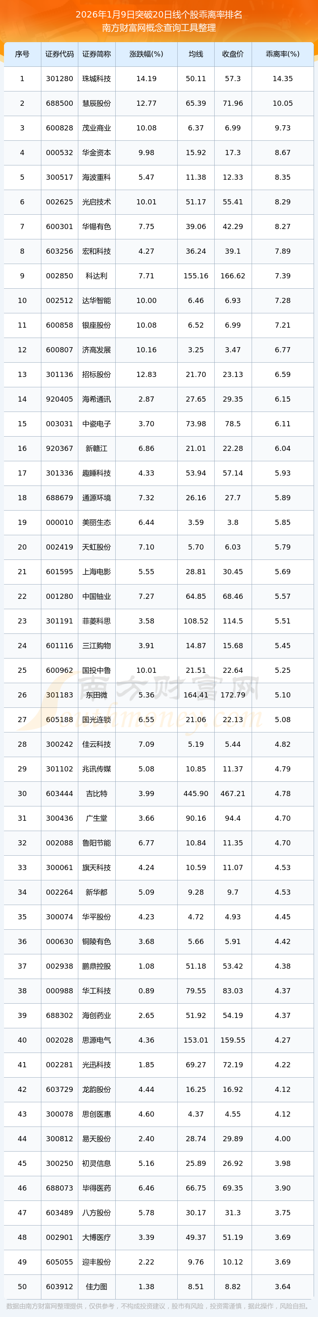Select stock name 兆讯传媒
The image size is (318, 1317).
point(97,769)
